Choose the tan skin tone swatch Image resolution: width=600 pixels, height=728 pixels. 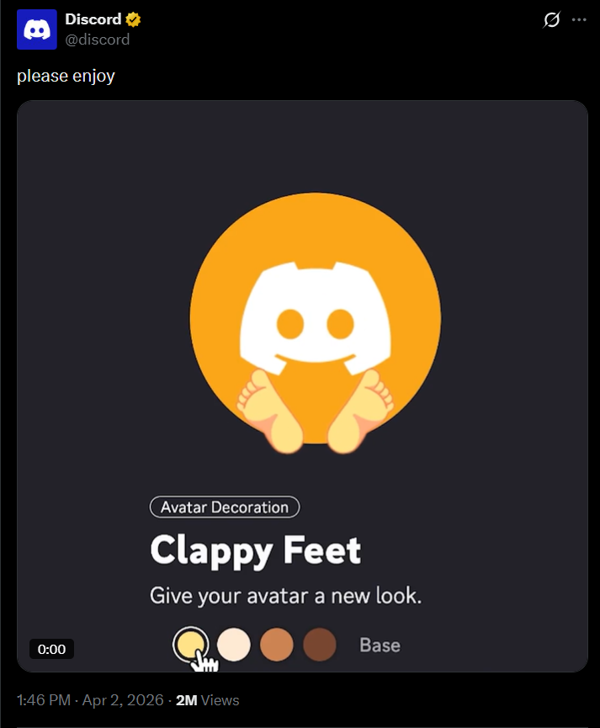point(276,645)
